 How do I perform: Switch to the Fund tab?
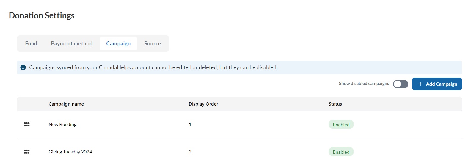coord(31,44)
